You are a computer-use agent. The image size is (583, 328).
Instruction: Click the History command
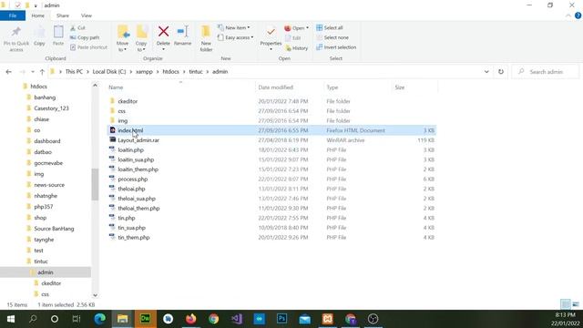[x=296, y=48]
